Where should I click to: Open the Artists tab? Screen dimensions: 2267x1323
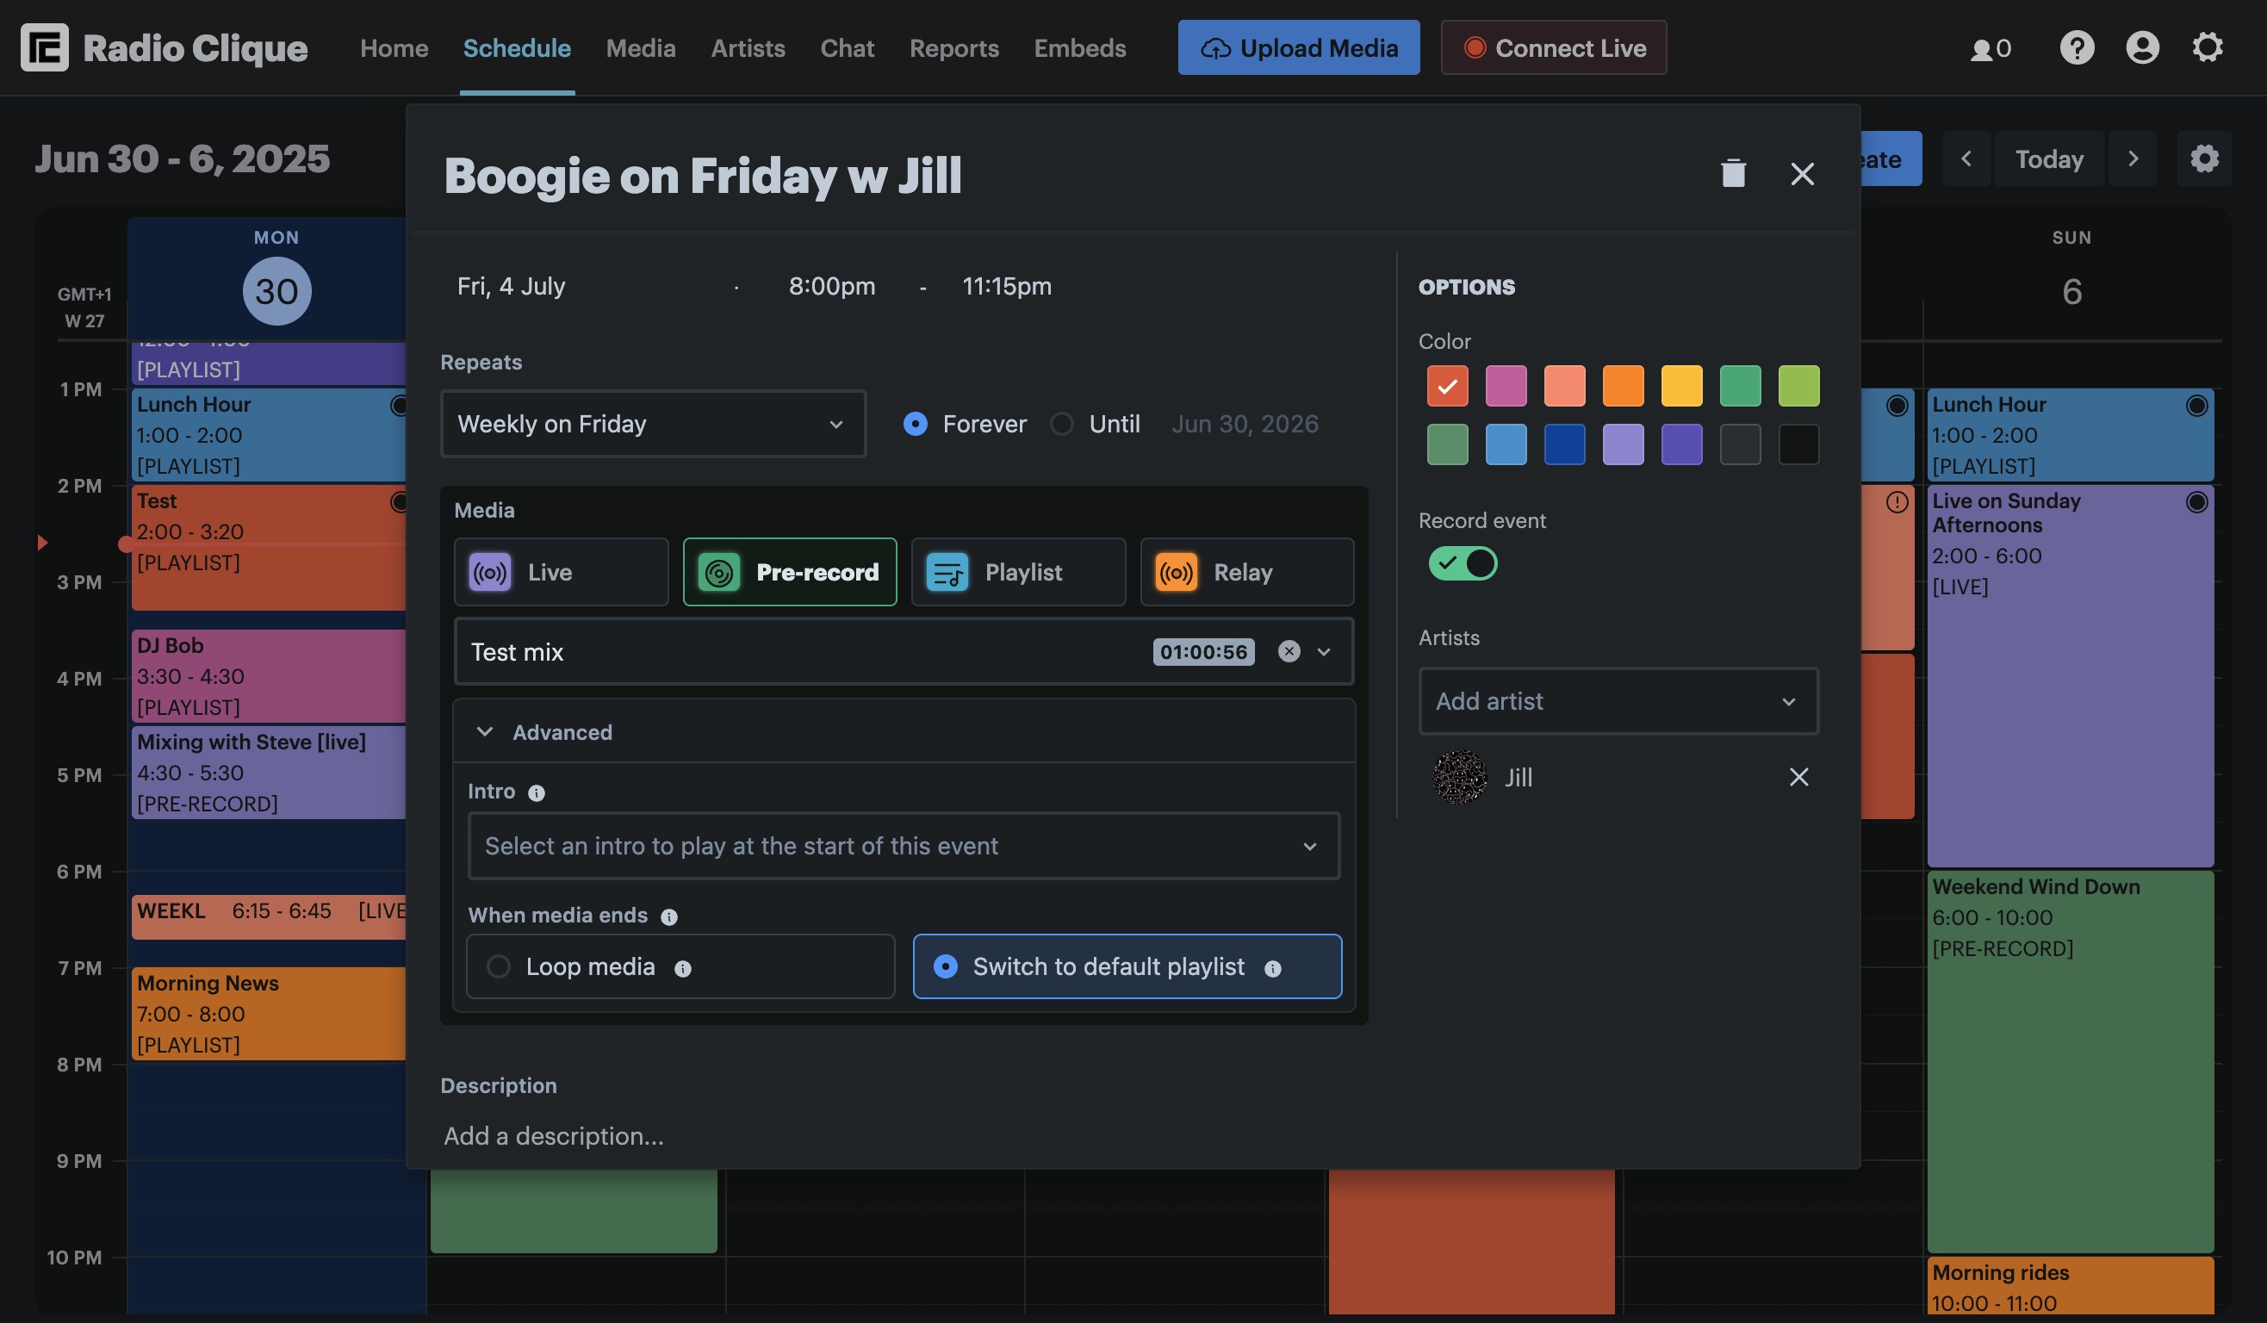[x=748, y=47]
